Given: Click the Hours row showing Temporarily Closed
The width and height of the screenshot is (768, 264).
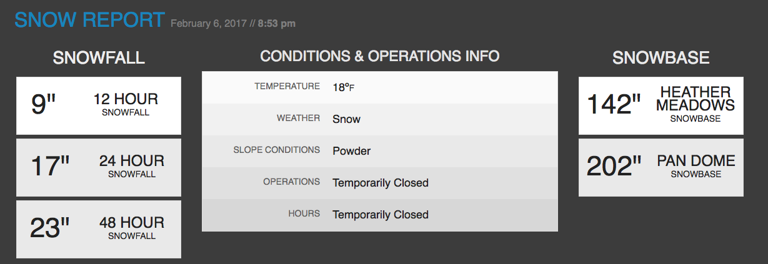Looking at the screenshot, I should (380, 215).
